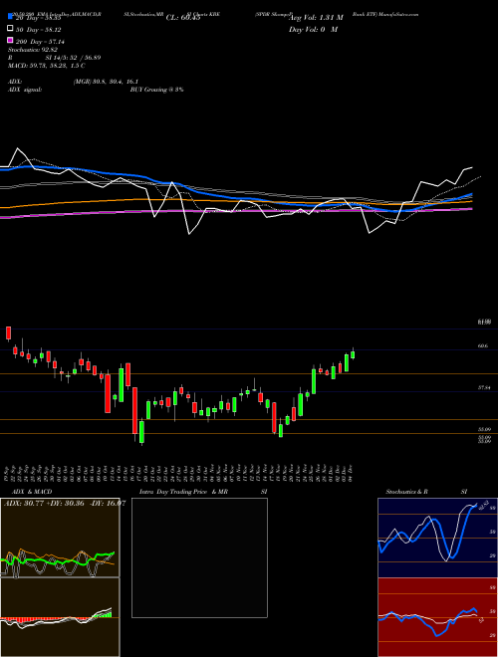The image size is (498, 657).
Task: Click the red-background RSI chart
Action: (x=437, y=617)
